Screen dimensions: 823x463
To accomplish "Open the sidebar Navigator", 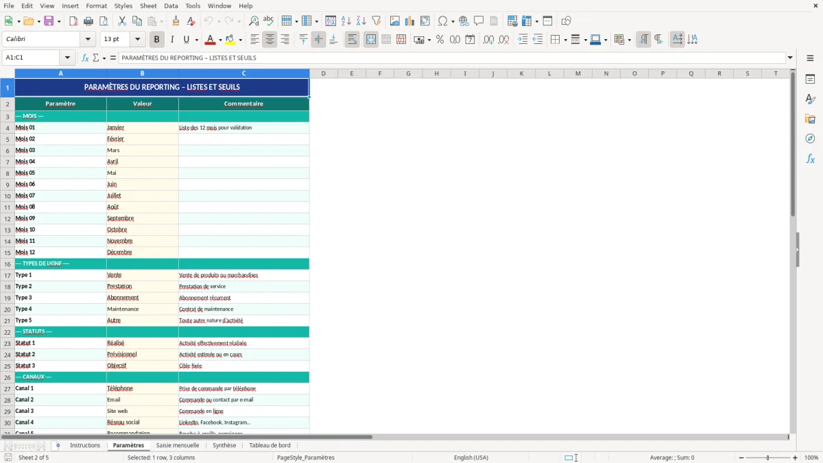I will [810, 139].
